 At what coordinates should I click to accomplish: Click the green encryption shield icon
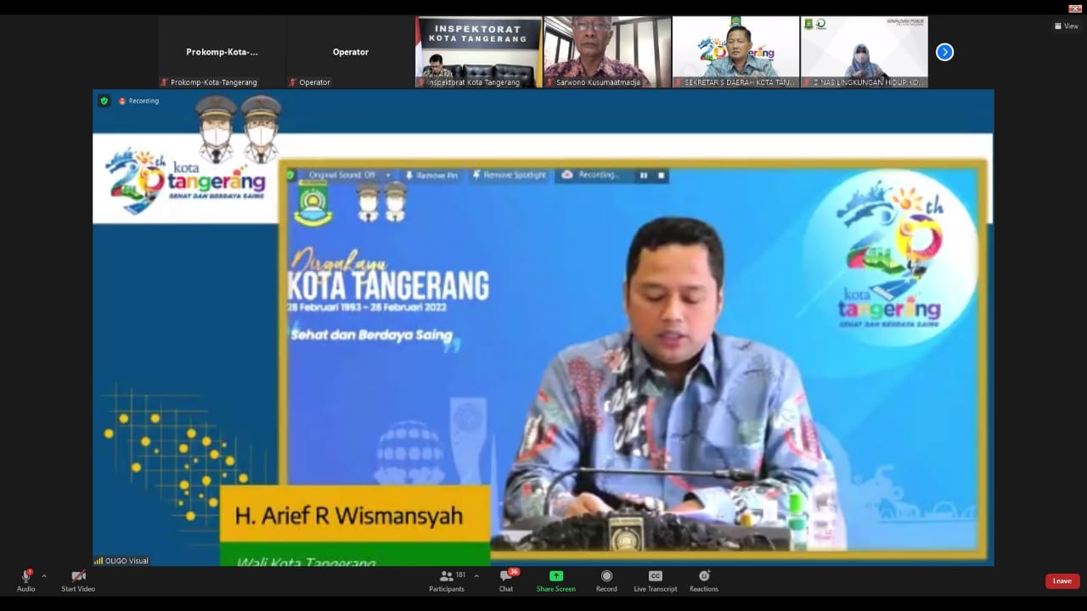pos(104,101)
